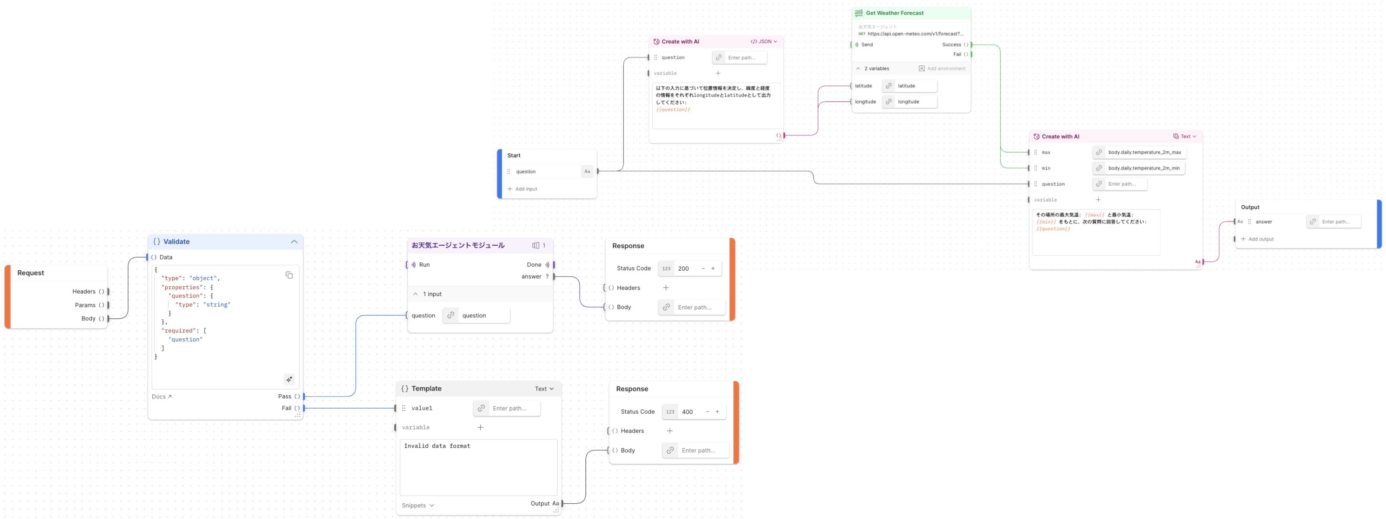Click the HTTP icon on Get Weather Forecast node
This screenshot has height=519, width=1386.
(x=860, y=12)
